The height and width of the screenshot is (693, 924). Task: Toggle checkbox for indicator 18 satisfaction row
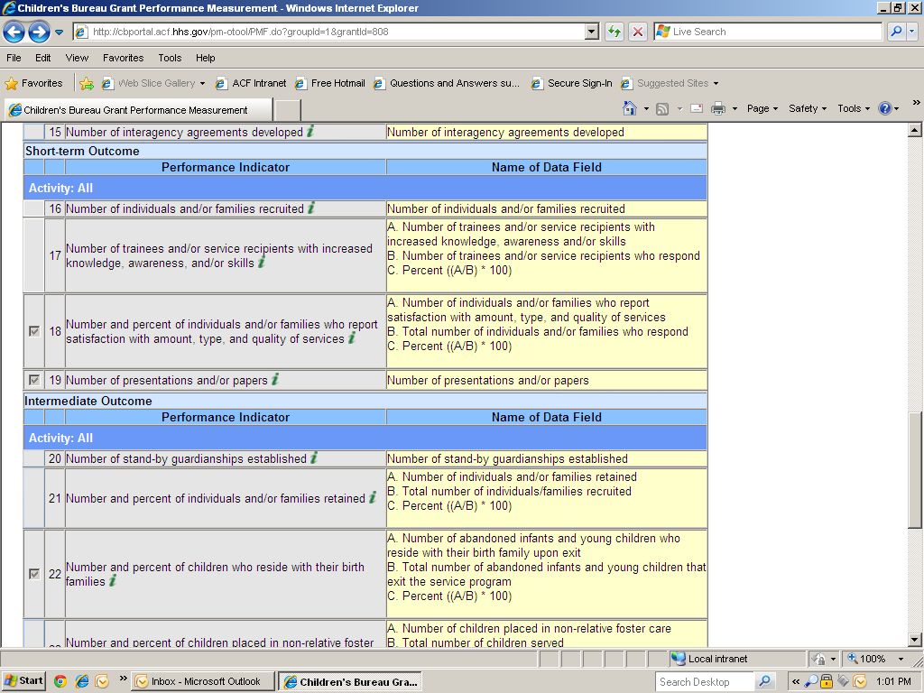pos(34,331)
